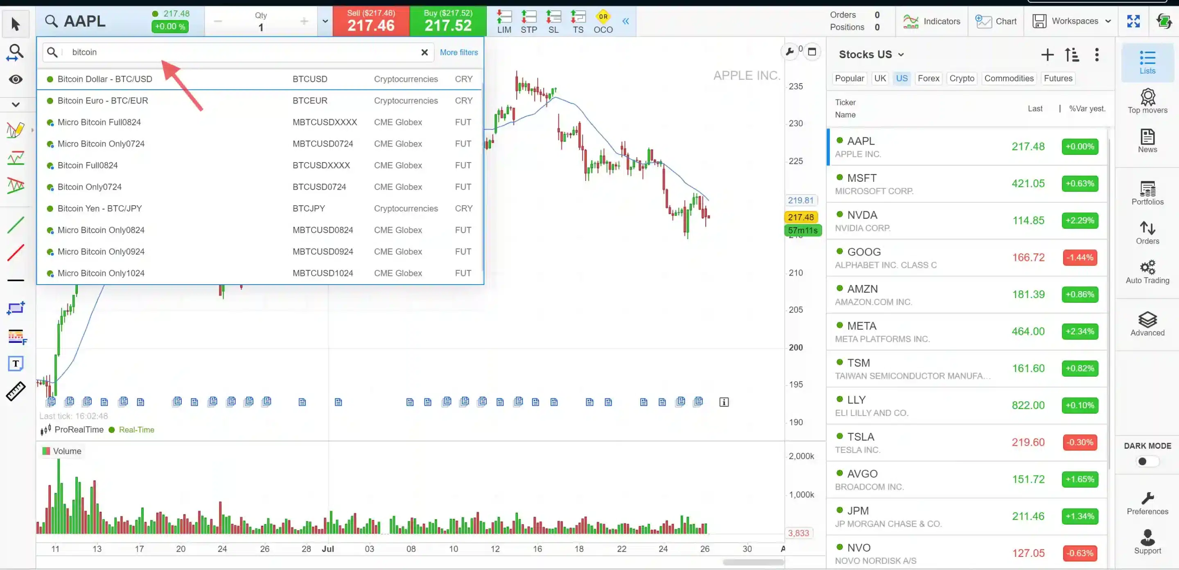1179x570 pixels.
Task: Select Micro Bitcoin Only1024 result
Action: (x=260, y=273)
